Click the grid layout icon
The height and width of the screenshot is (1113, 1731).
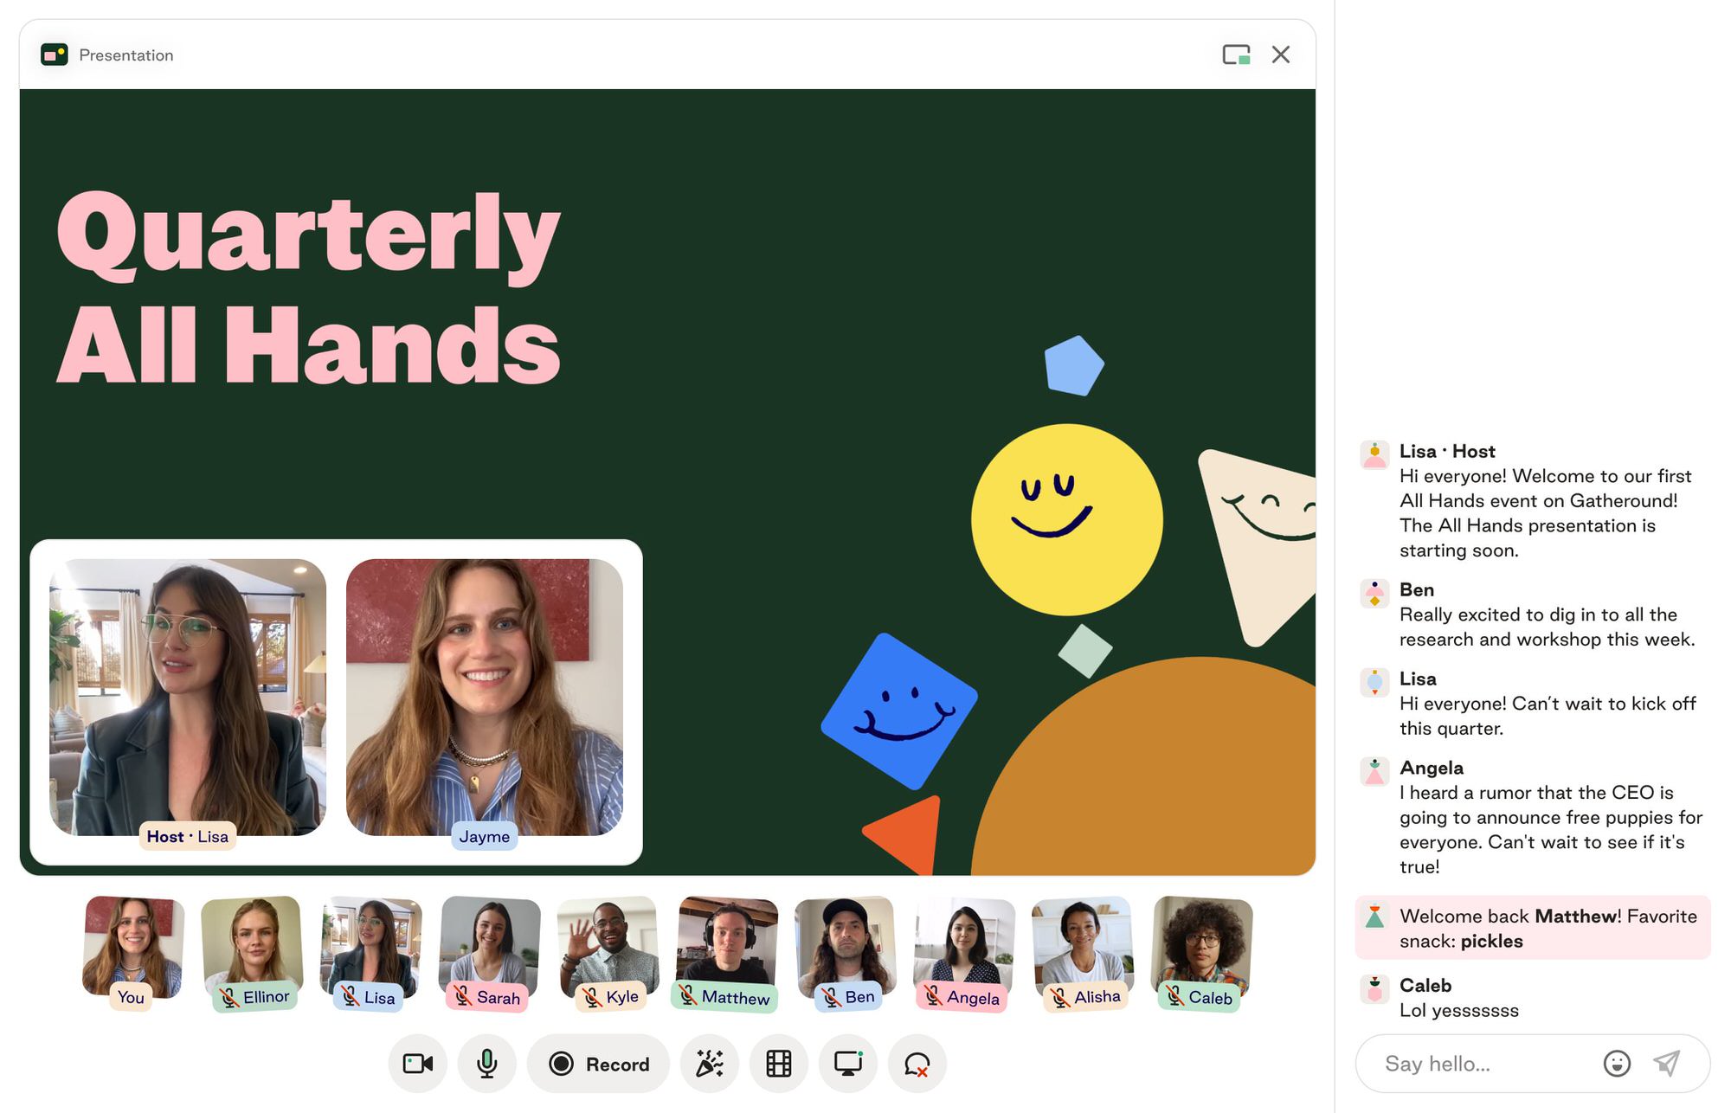(778, 1063)
